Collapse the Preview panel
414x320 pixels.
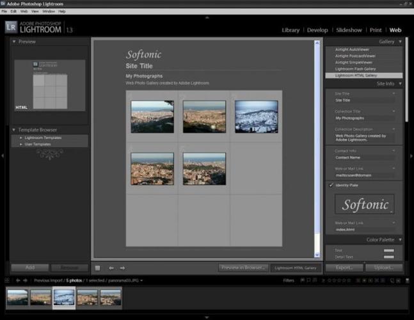pos(14,42)
